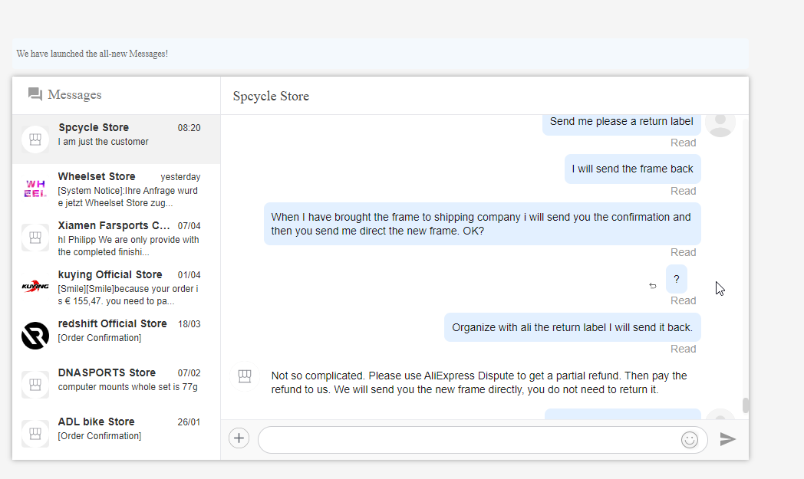This screenshot has height=479, width=804.
Task: Click the kuying Official Store logo
Action: point(35,287)
